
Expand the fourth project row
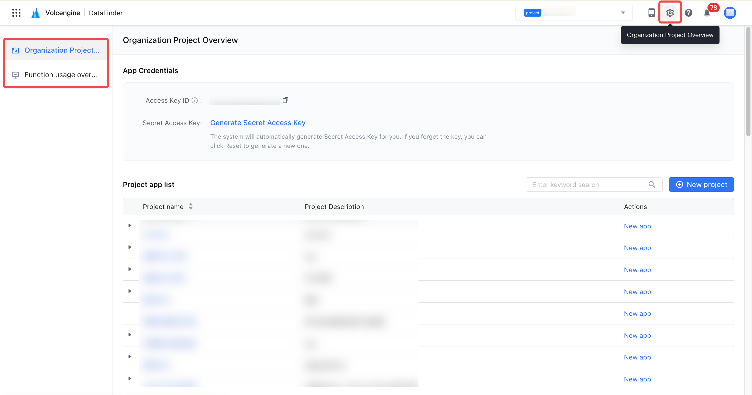click(x=130, y=291)
